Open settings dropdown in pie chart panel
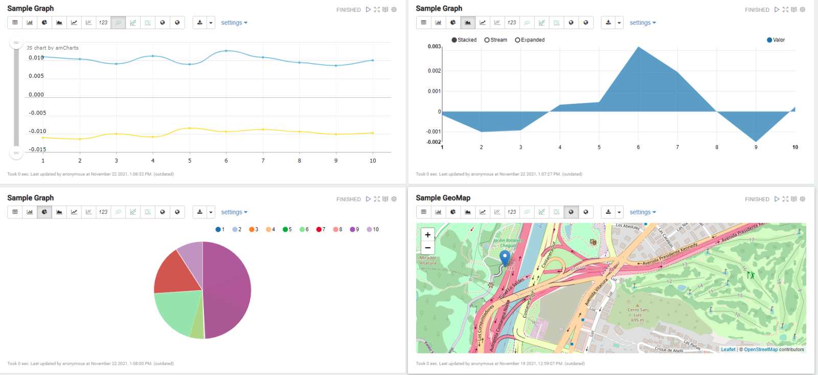Screen dimensions: 818x375 point(234,212)
